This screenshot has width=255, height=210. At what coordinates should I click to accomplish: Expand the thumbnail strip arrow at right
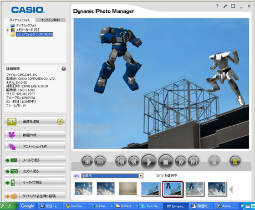[x=231, y=189]
